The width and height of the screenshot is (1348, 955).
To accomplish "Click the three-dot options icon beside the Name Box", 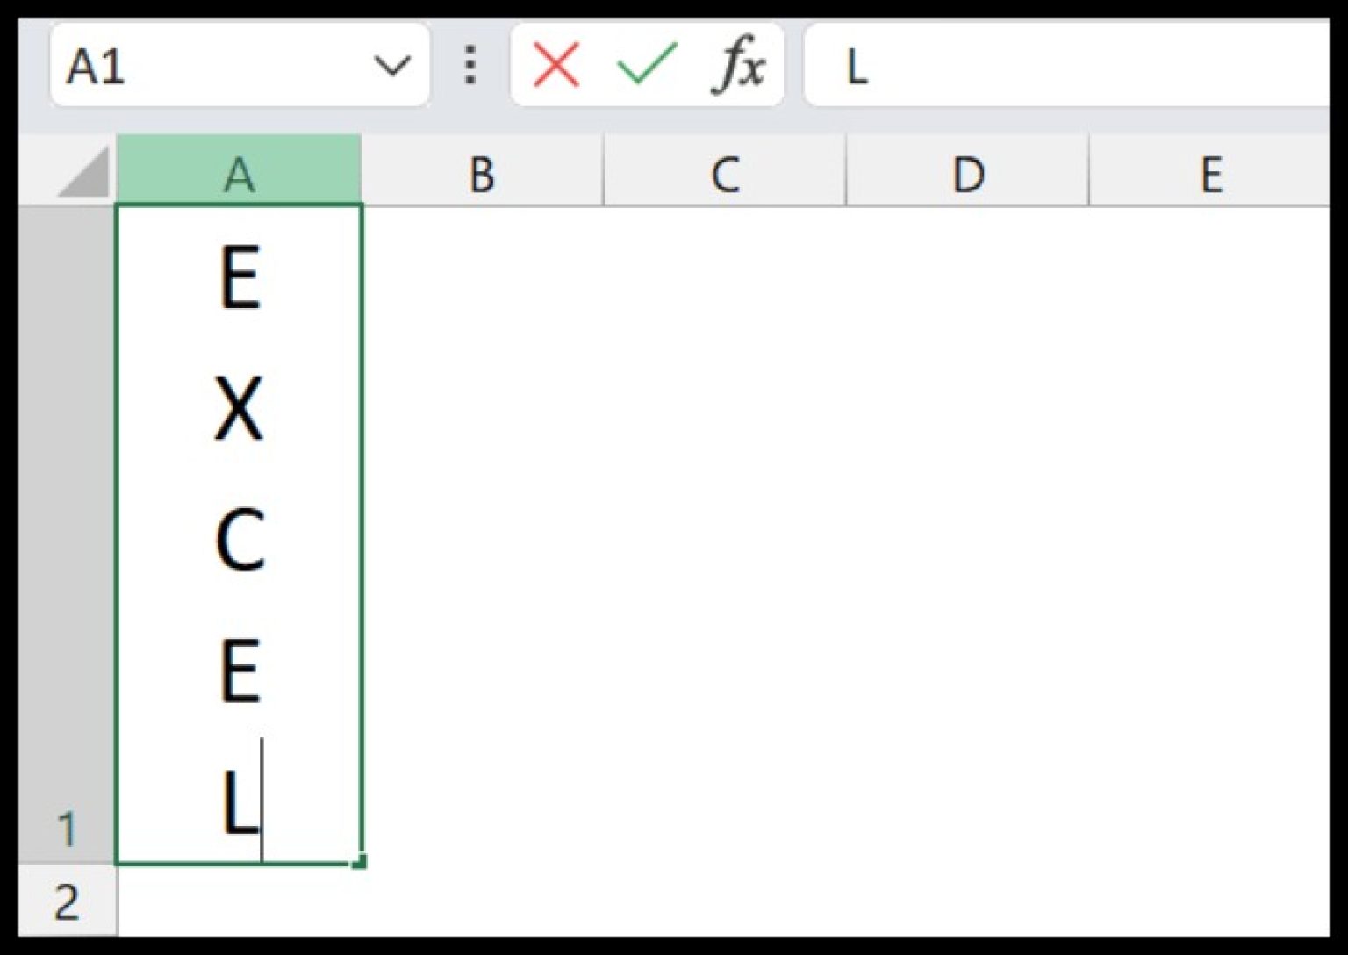I will coord(470,65).
